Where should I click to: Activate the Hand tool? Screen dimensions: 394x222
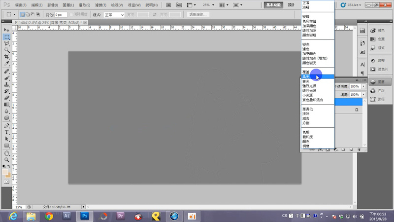tap(7, 153)
